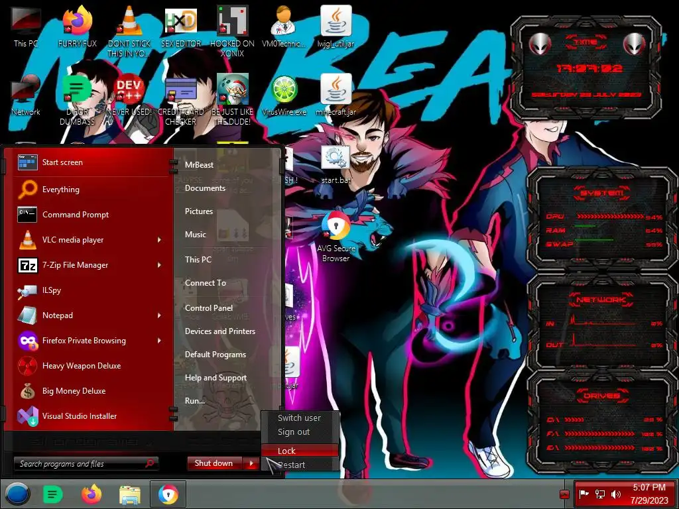Viewport: 679px width, 509px height.
Task: Launch Big Money Deluxe
Action: coord(90,391)
